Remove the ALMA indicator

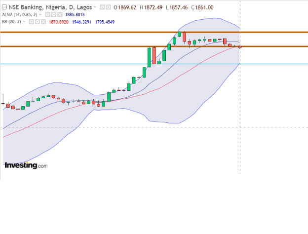(x=60, y=15)
